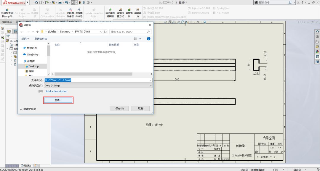Click the Undo icon
The image size is (320, 171).
(66, 2)
